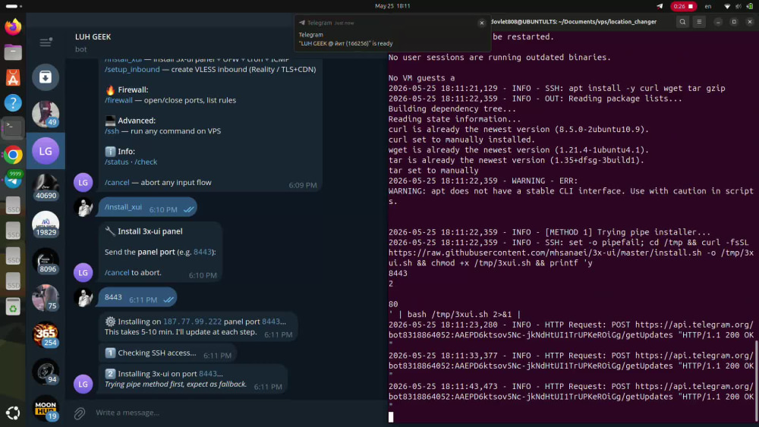This screenshot has height=427, width=759.
Task: Open Google Chrome from the dock
Action: (13, 155)
